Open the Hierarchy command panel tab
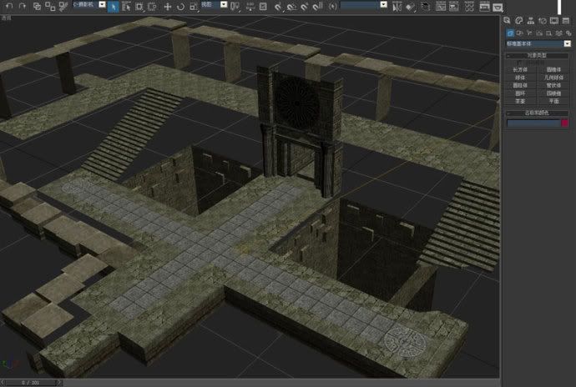The image size is (576, 387). click(530, 20)
